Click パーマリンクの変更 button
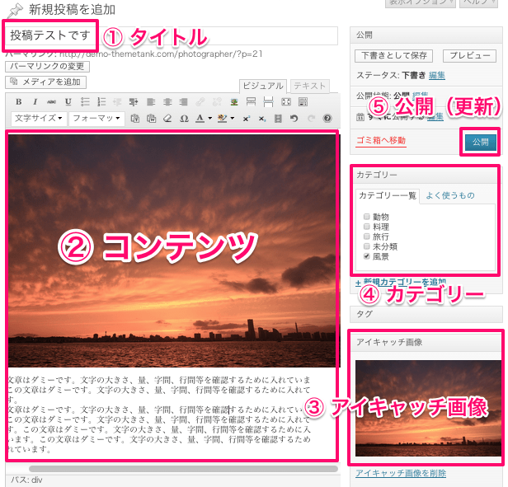The image size is (508, 487). click(x=47, y=67)
